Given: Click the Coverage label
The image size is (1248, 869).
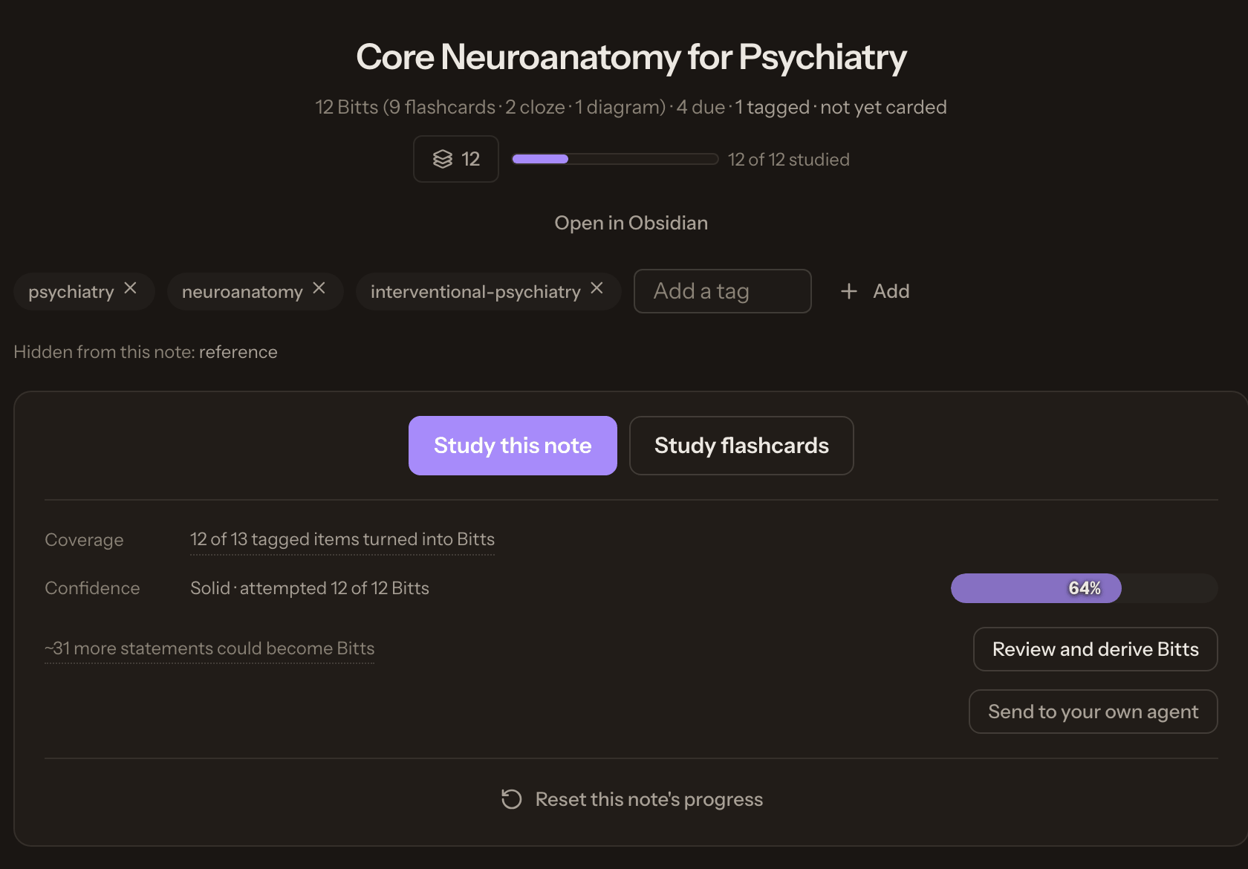Looking at the screenshot, I should click(x=84, y=540).
